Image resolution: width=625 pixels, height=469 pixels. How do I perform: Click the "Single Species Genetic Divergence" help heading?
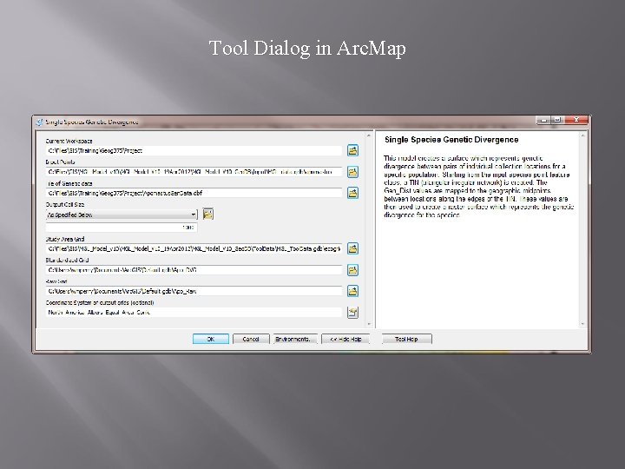[x=451, y=140]
